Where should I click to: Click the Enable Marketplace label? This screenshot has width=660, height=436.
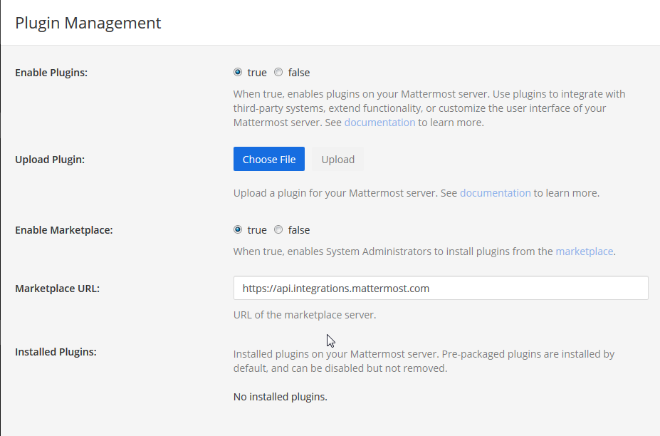pyautogui.click(x=64, y=230)
